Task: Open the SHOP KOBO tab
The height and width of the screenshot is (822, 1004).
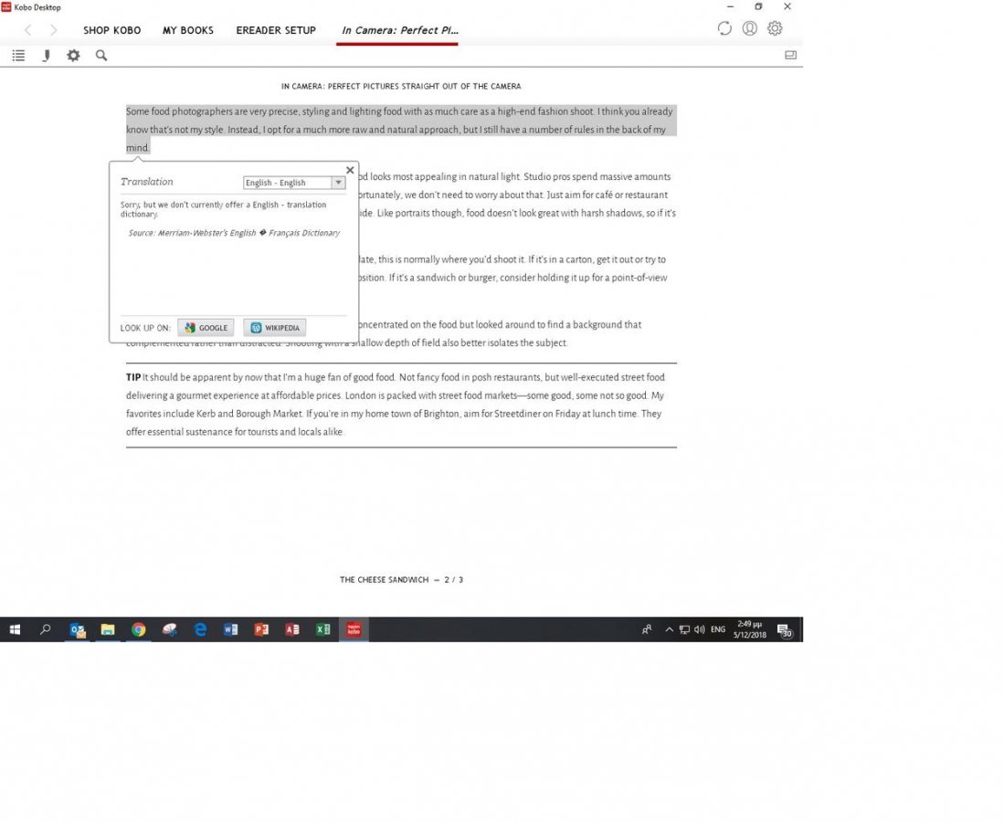Action: click(111, 30)
